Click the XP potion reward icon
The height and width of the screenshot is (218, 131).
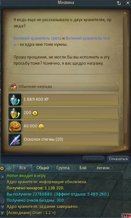click(15, 100)
